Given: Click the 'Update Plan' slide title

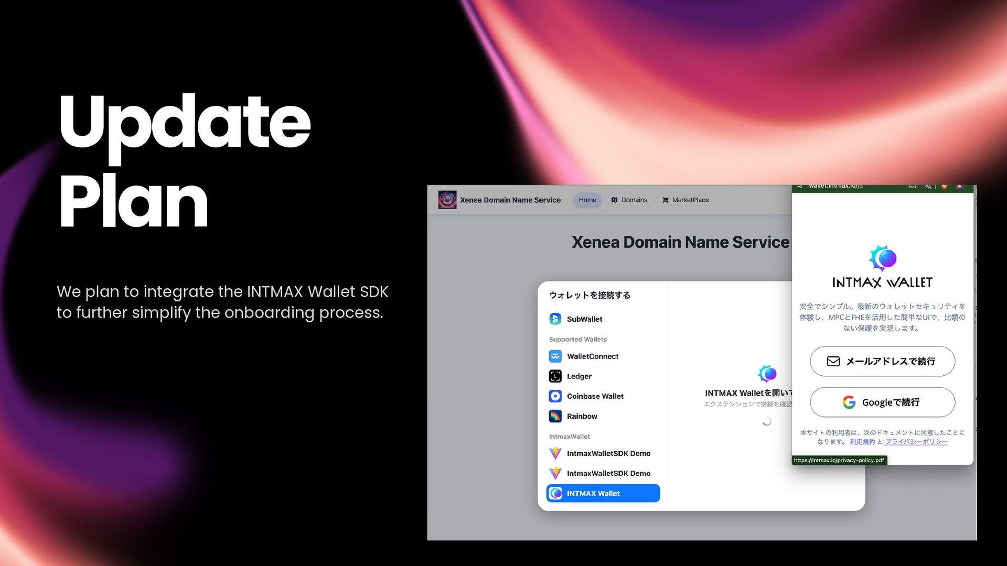Looking at the screenshot, I should (x=185, y=160).
